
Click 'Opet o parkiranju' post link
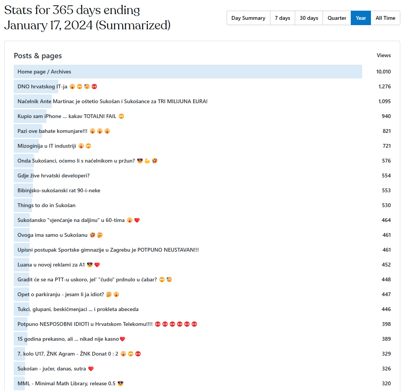coord(61,294)
